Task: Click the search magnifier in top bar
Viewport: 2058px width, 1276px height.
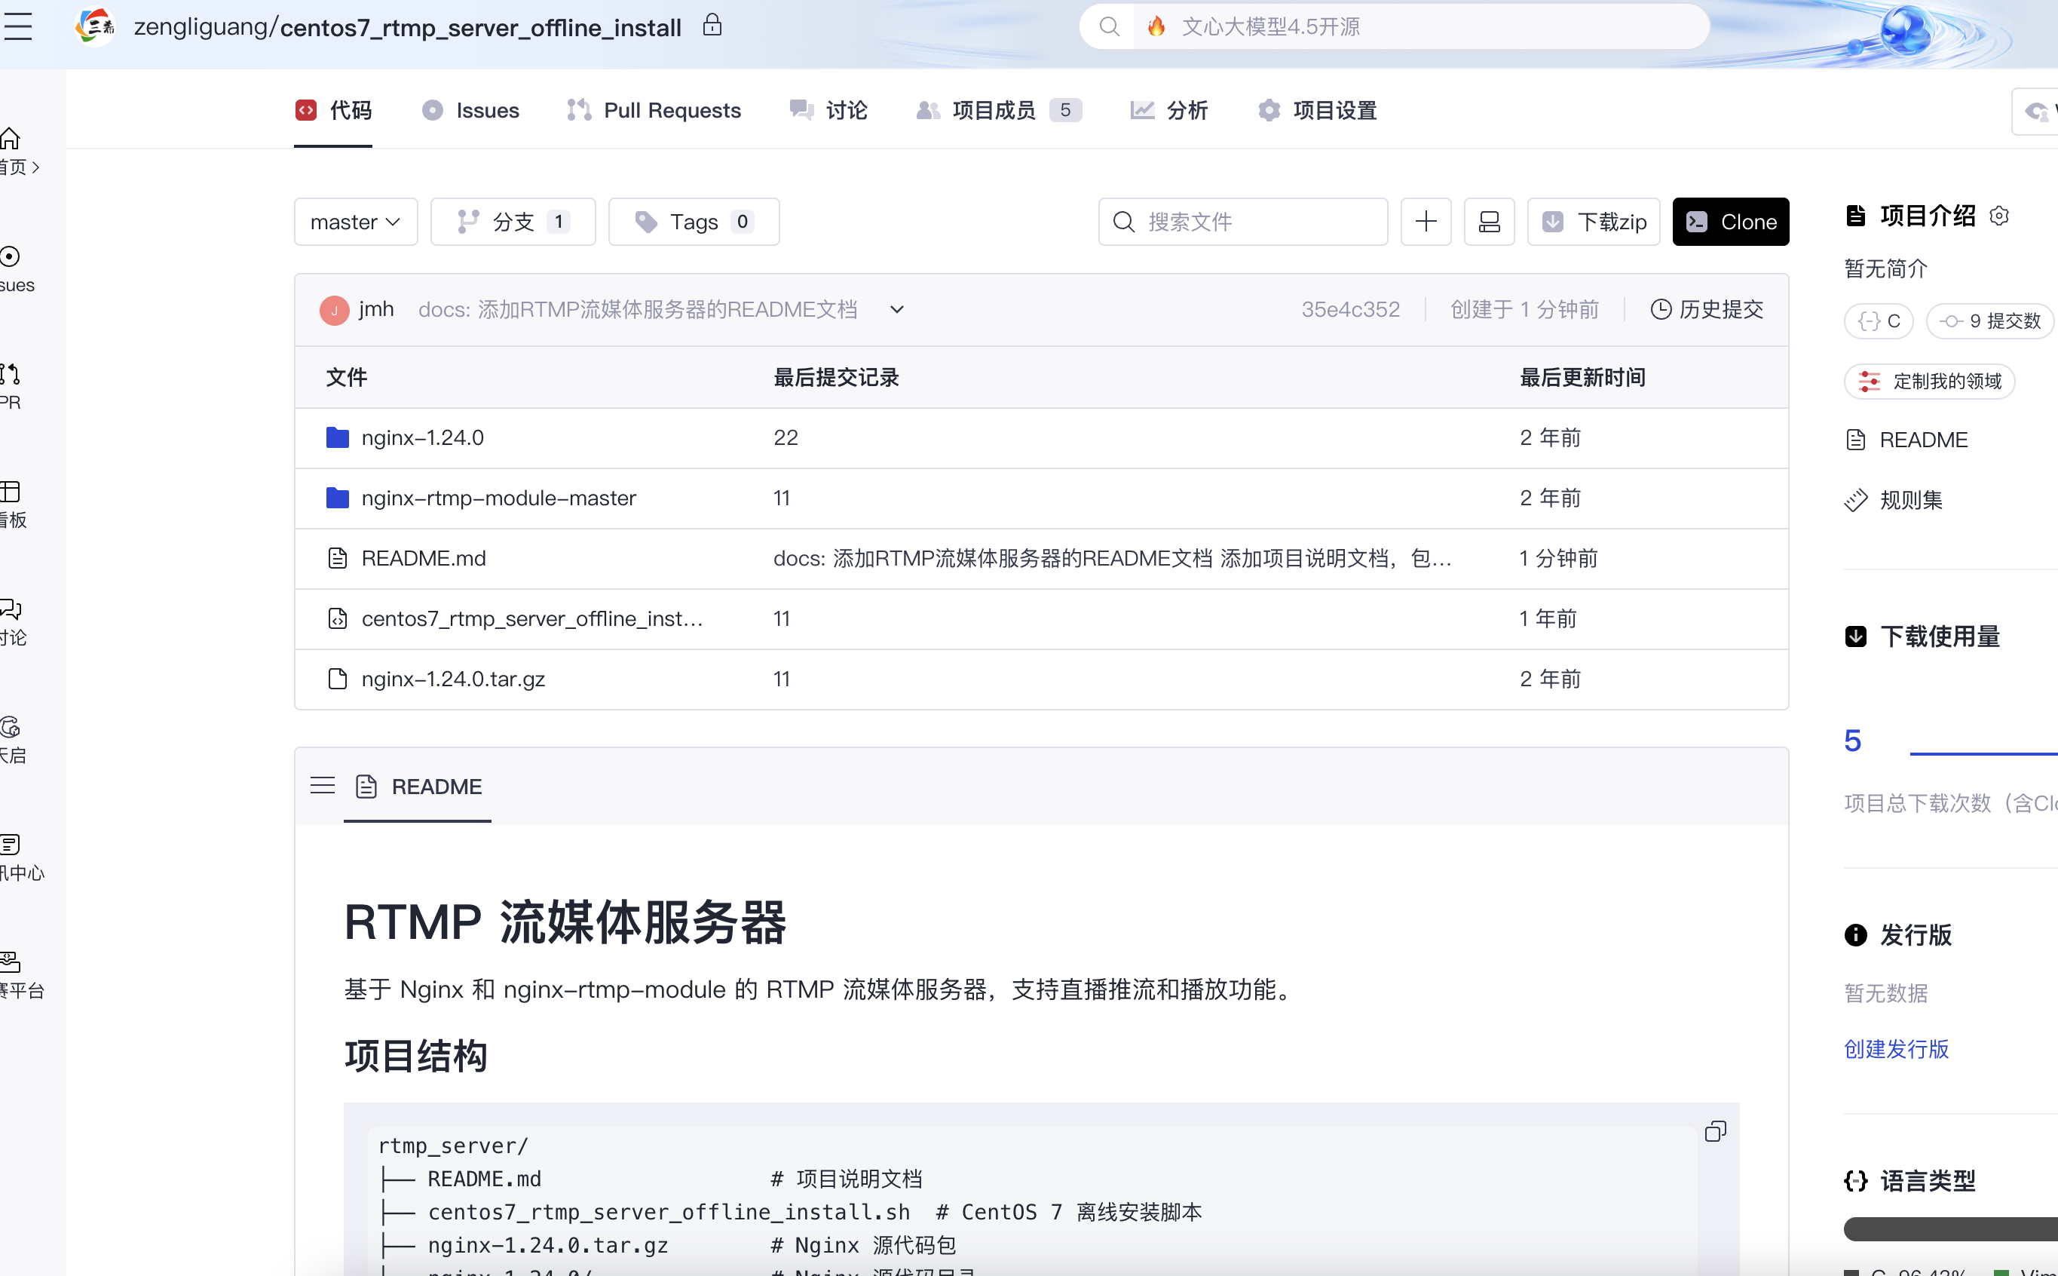Action: (1109, 26)
